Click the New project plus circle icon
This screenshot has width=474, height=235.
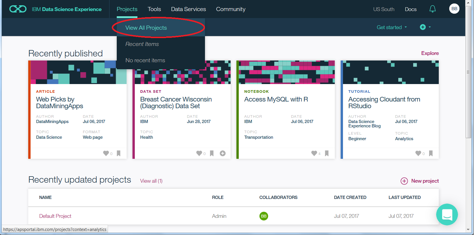point(404,181)
